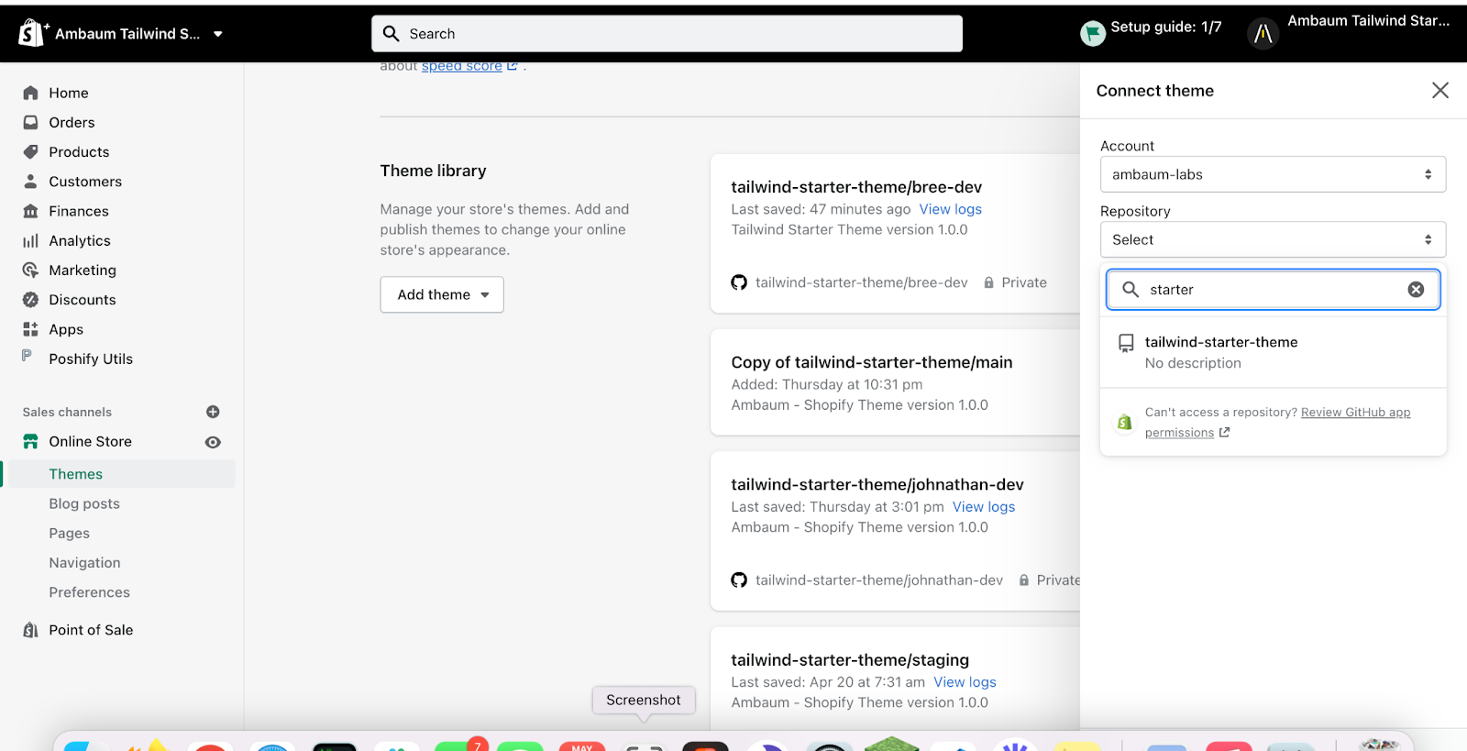Image resolution: width=1467 pixels, height=751 pixels.
Task: Open Marketing via its target icon
Action: 30,270
